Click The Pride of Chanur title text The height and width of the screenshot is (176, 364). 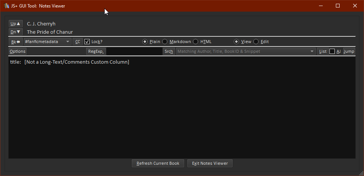[x=50, y=32]
